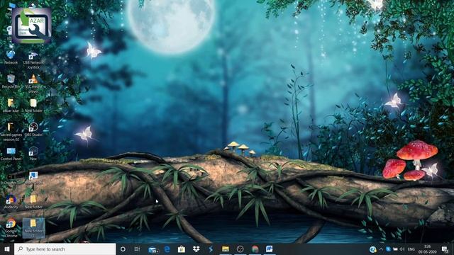Switch to Chrome on the taskbar
Viewport: 454px width, 255px height.
tap(255, 249)
